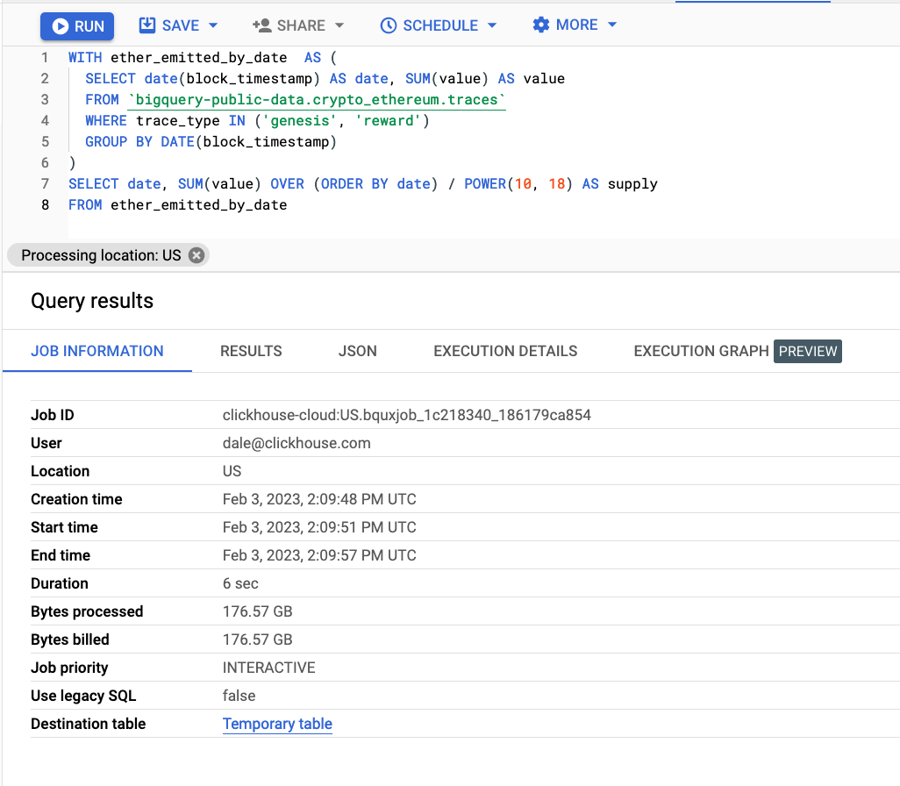
Task: Open the Temporary table link
Action: (277, 724)
